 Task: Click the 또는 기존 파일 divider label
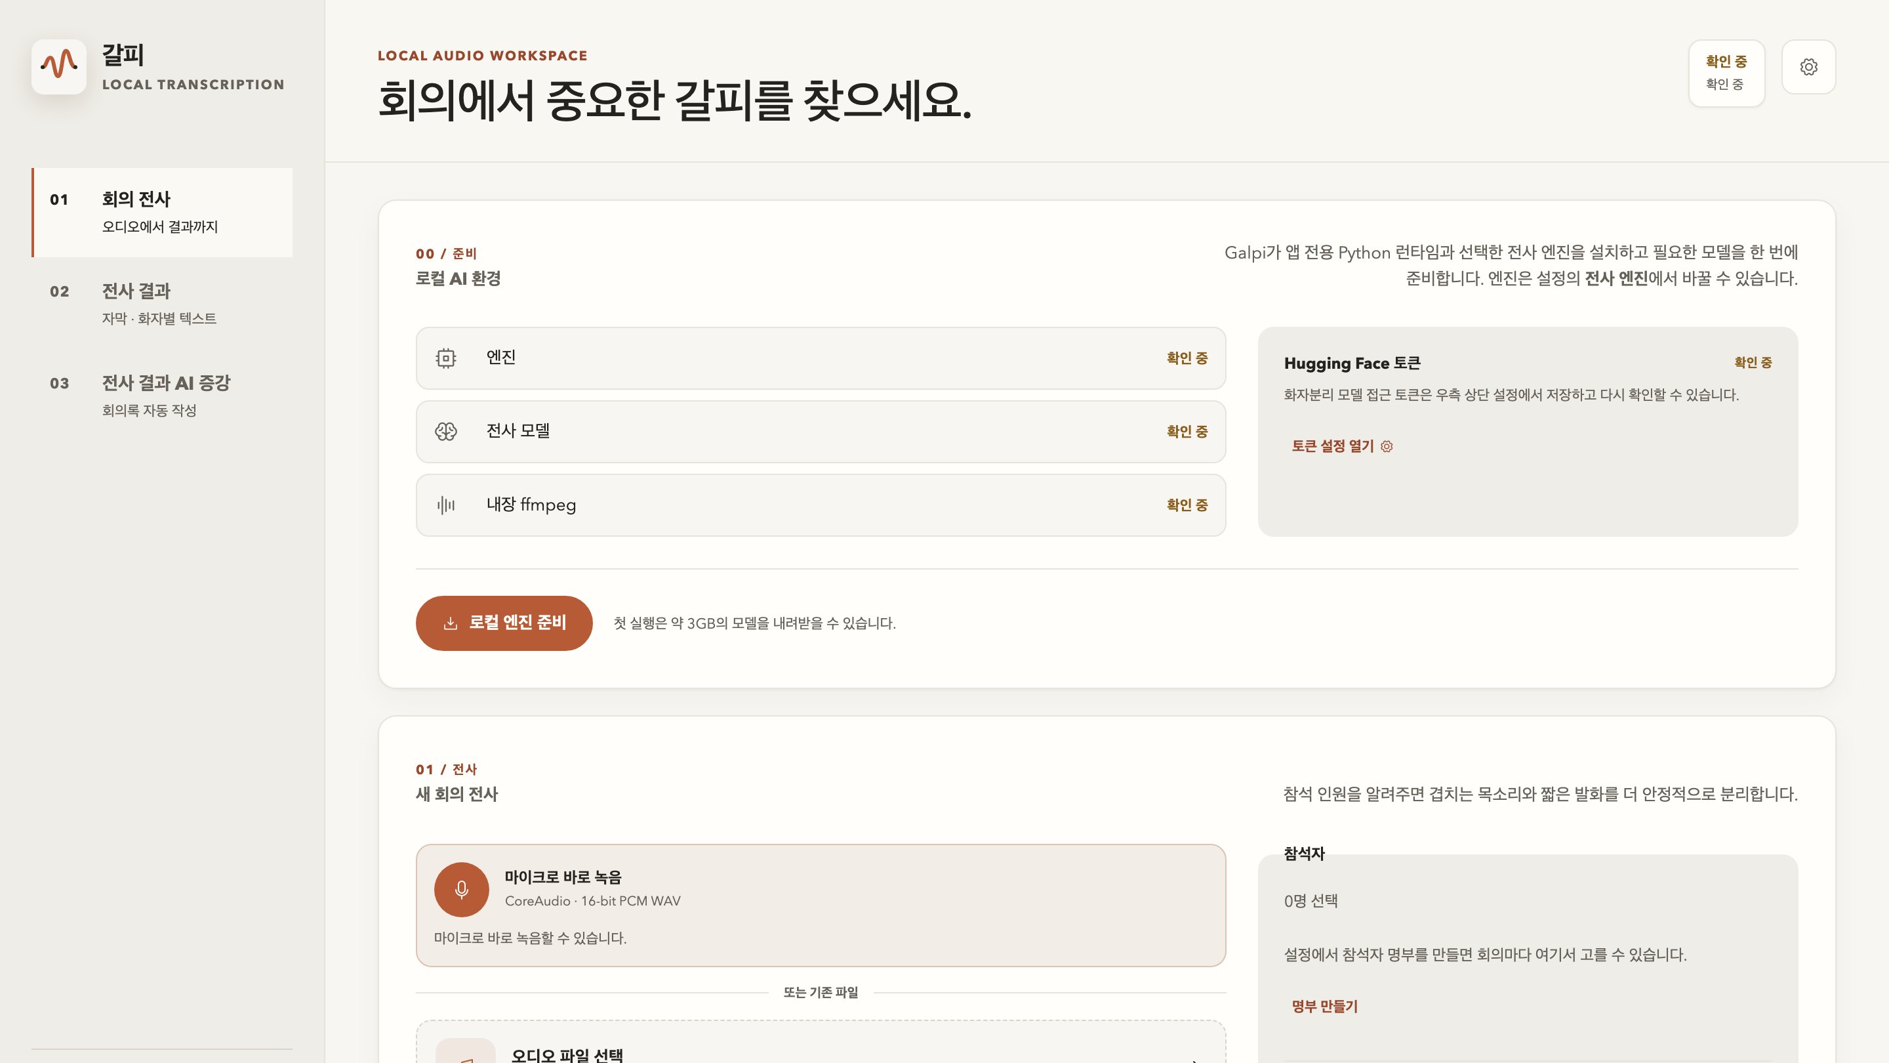[821, 993]
